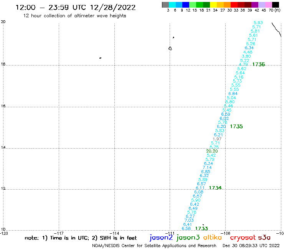Click the wave height 7.03

(189, 220)
